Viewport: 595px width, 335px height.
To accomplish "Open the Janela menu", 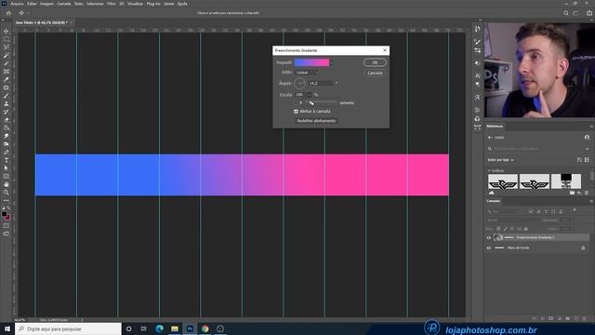I will (x=169, y=4).
